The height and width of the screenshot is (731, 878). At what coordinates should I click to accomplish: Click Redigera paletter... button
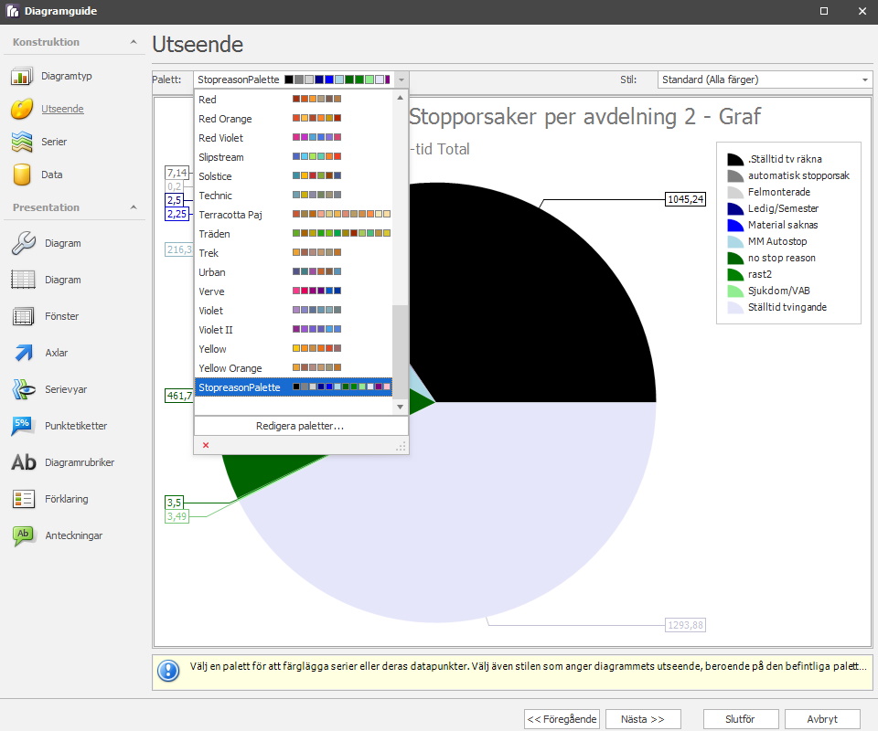tap(301, 426)
